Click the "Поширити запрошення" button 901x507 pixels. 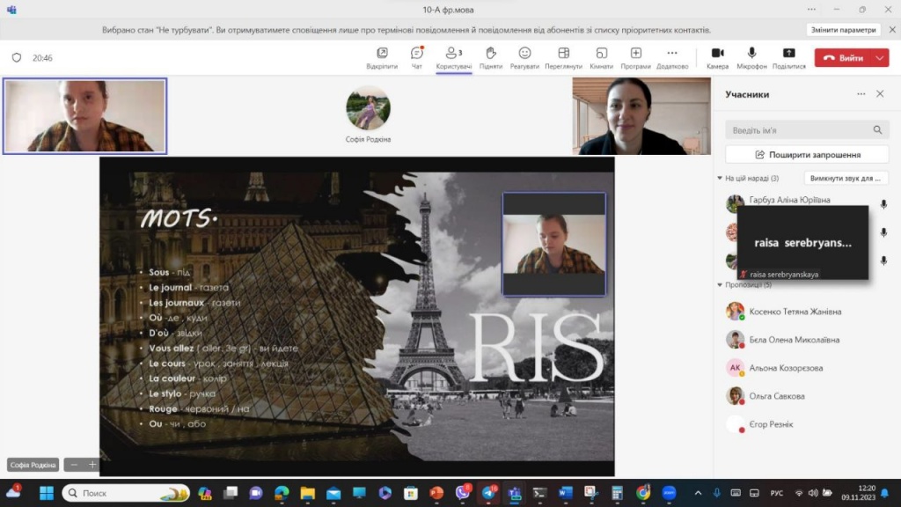point(807,155)
